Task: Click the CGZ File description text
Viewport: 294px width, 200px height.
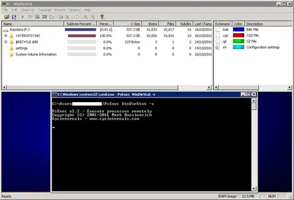Action: [x=253, y=35]
